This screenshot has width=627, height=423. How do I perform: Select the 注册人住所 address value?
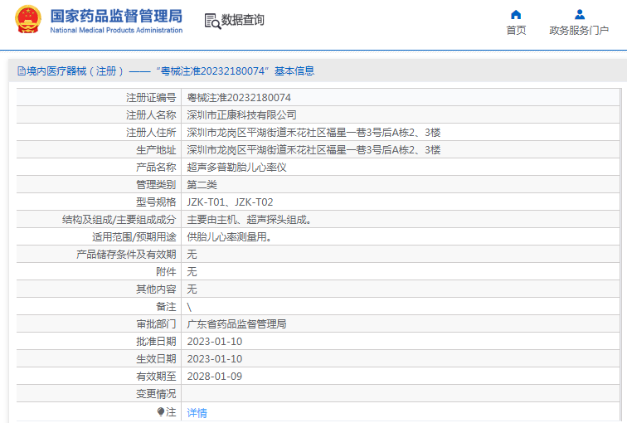pyautogui.click(x=313, y=133)
